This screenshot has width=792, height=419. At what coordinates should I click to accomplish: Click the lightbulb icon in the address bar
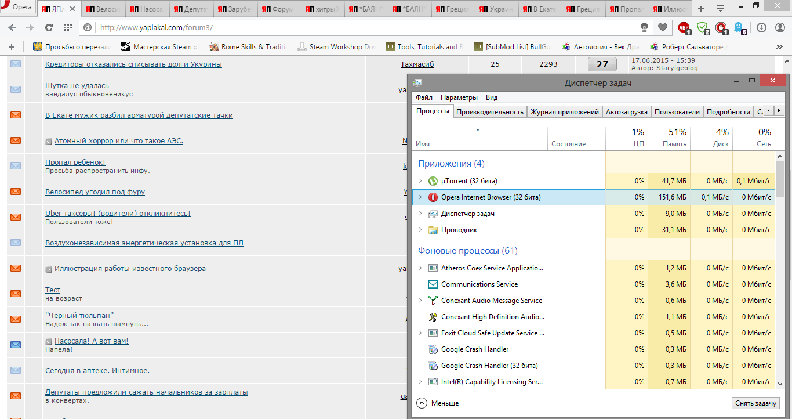point(644,27)
